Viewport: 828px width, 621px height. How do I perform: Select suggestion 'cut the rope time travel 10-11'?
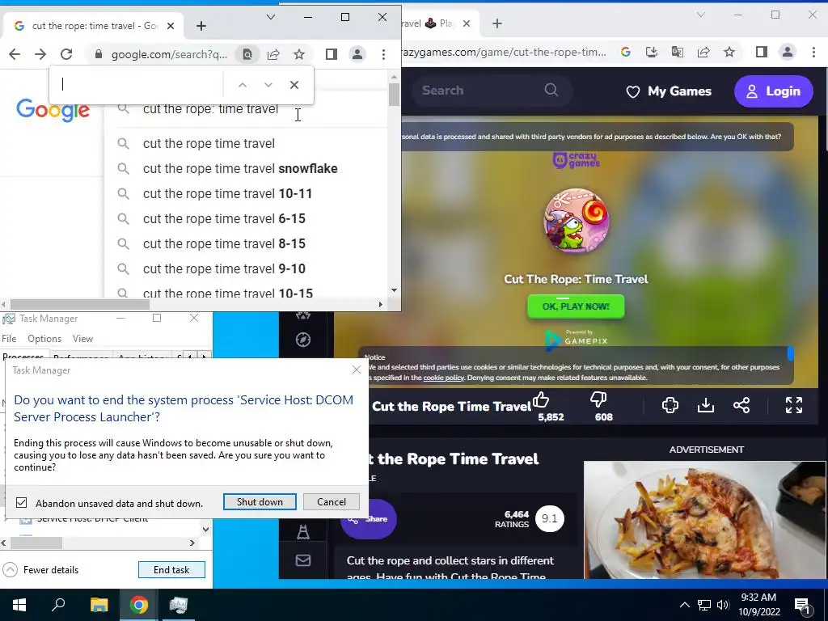(x=227, y=193)
